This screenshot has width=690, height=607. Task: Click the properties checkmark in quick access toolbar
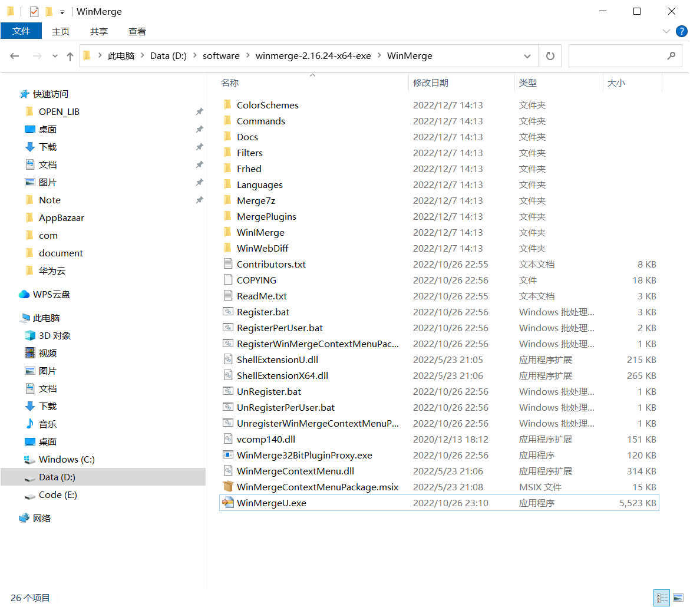[x=34, y=11]
